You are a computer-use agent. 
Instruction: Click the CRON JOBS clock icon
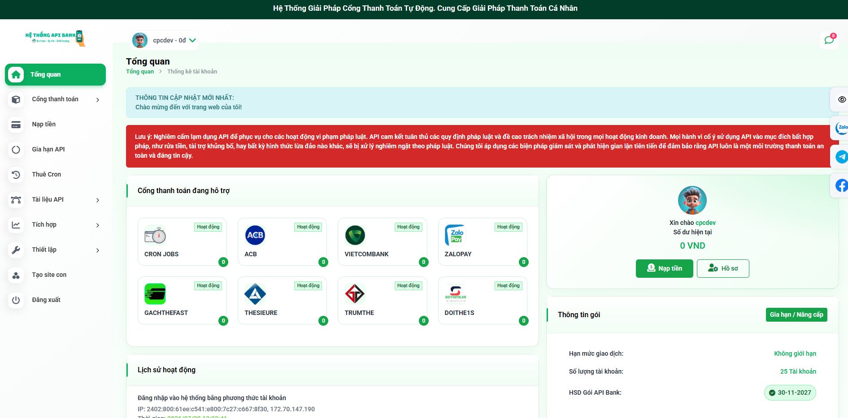coord(155,235)
